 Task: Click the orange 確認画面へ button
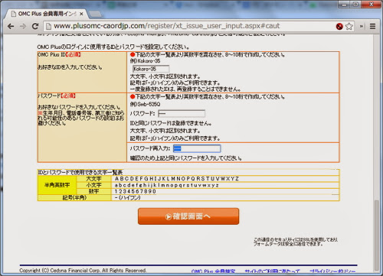coord(188,216)
